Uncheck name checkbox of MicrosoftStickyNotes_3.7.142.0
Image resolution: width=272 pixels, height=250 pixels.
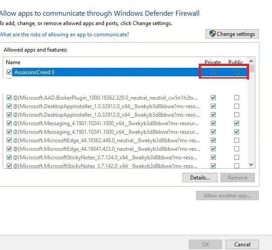9,166
